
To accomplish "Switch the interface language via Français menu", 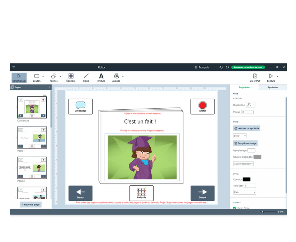I will [201, 67].
